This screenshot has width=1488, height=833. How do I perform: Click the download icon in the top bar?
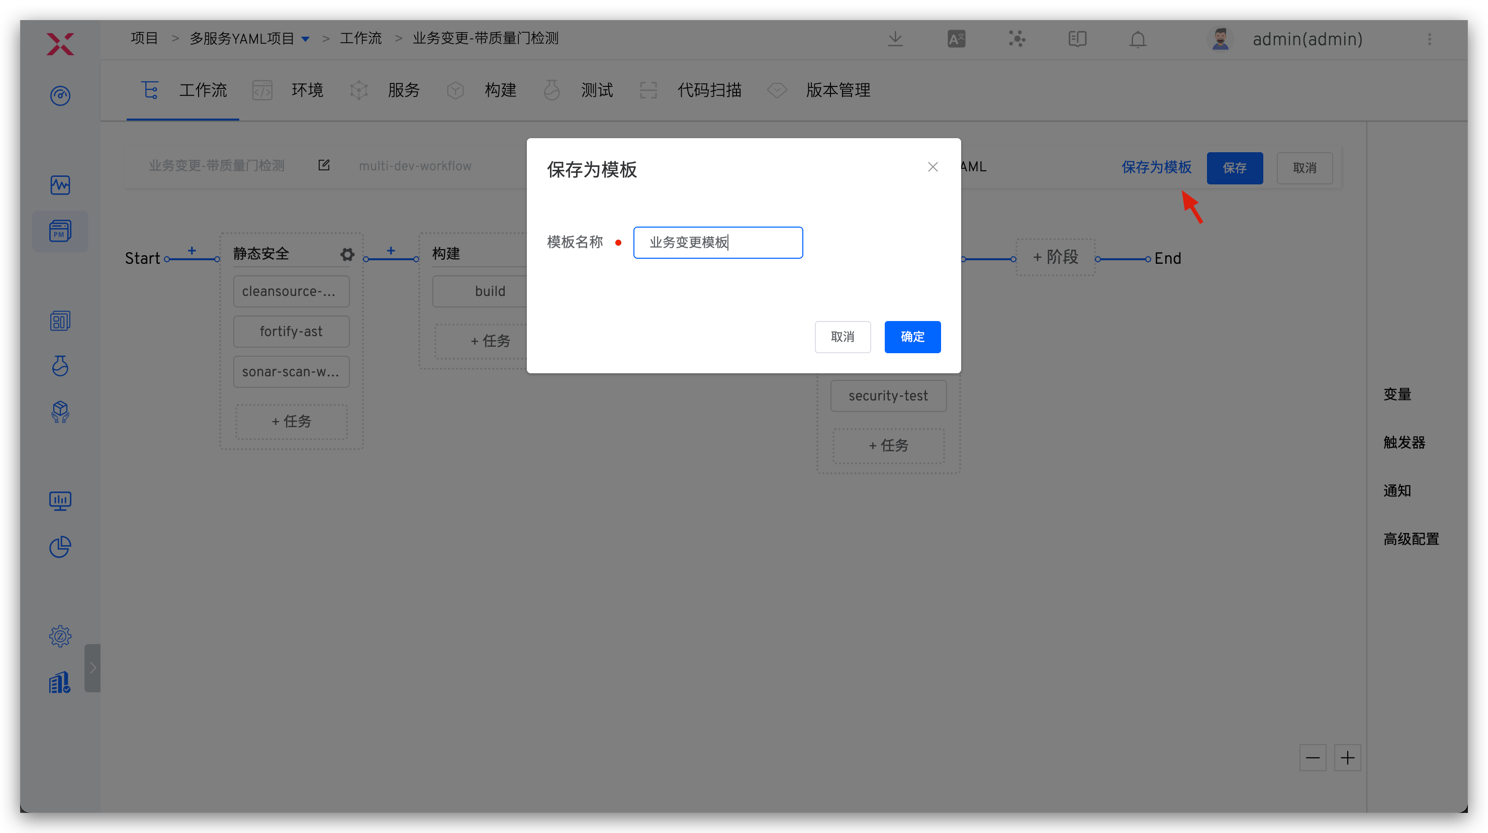895,39
